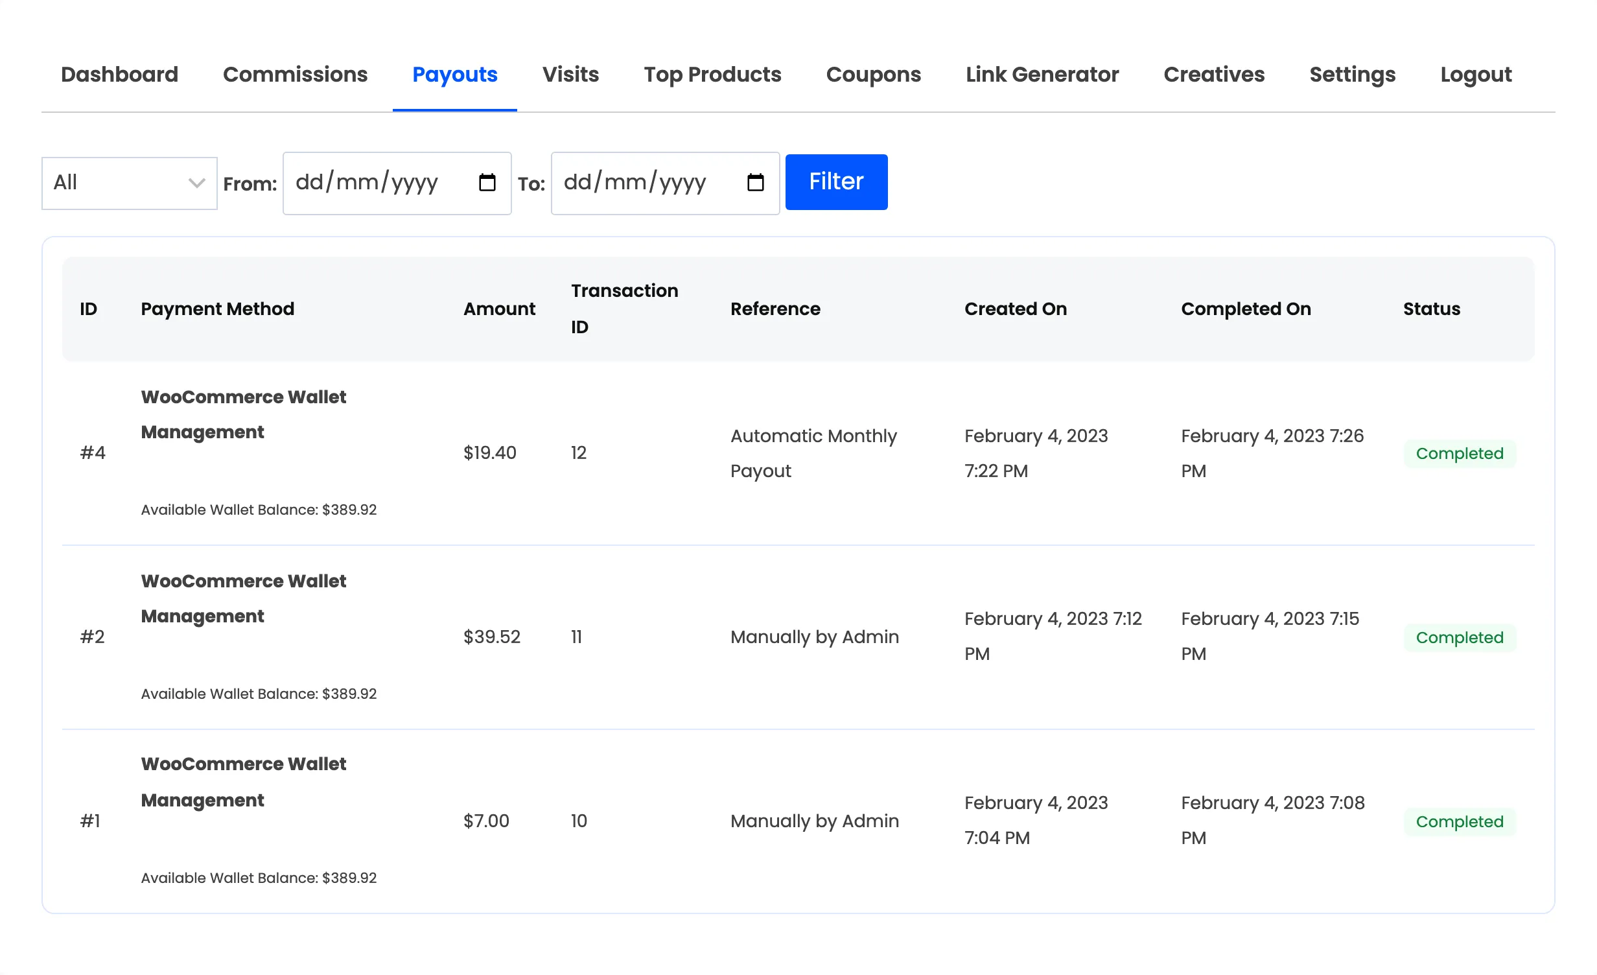Click the $7.00 amount cell
Viewport: 1597px width, 975px height.
(x=486, y=821)
